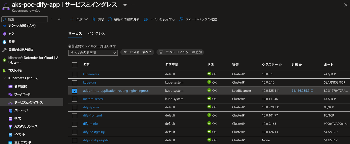
Task: Click the ストレージ storage icon
Action: (x=10, y=110)
